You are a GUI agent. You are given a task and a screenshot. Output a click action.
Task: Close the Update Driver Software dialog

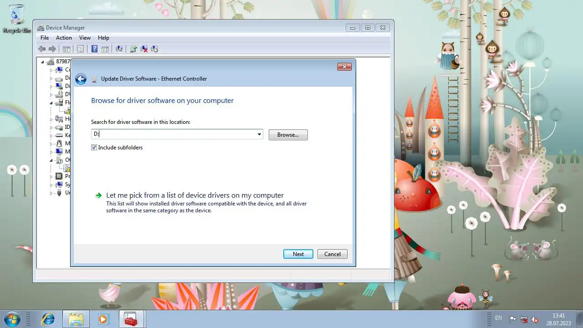click(x=344, y=67)
